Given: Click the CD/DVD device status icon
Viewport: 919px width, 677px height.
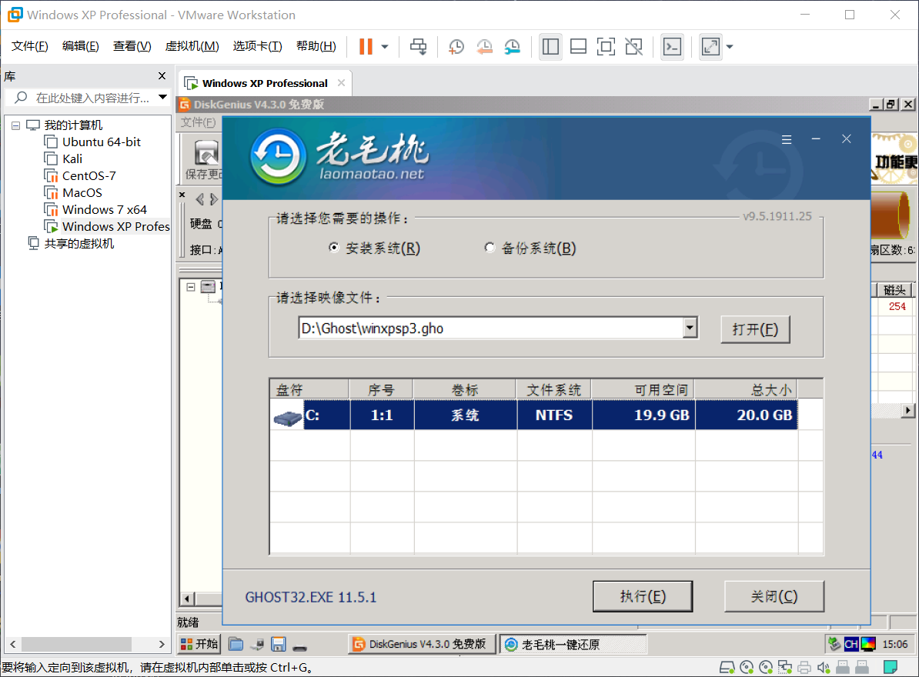Looking at the screenshot, I should tap(747, 666).
